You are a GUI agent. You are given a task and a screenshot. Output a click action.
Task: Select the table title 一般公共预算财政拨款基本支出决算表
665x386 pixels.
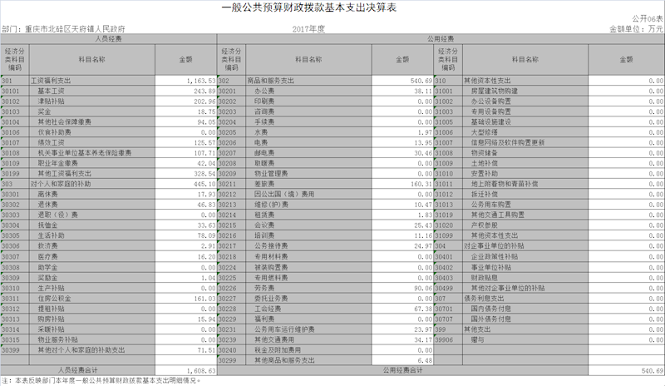(332, 8)
